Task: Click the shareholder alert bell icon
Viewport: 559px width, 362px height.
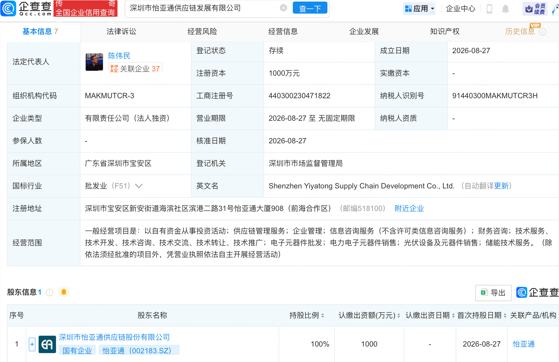Action: (x=64, y=292)
